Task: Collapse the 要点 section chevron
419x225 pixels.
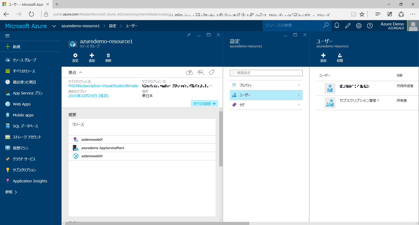Action: [x=81, y=72]
